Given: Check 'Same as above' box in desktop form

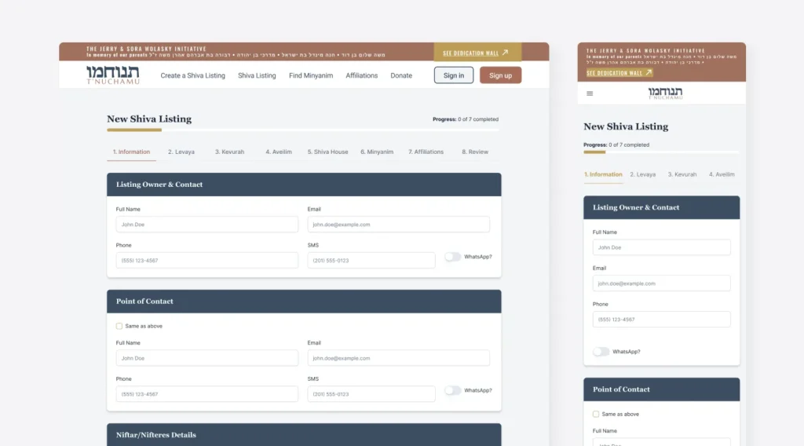Looking at the screenshot, I should [x=119, y=326].
